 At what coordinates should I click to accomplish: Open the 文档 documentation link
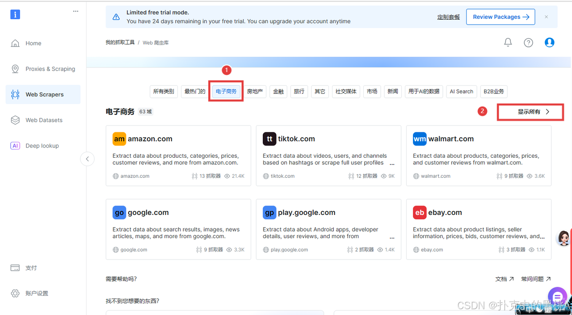point(505,279)
